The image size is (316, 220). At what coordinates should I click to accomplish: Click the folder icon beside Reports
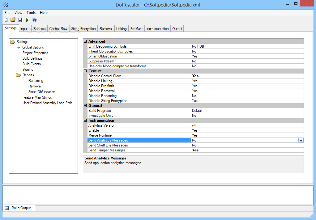19,75
